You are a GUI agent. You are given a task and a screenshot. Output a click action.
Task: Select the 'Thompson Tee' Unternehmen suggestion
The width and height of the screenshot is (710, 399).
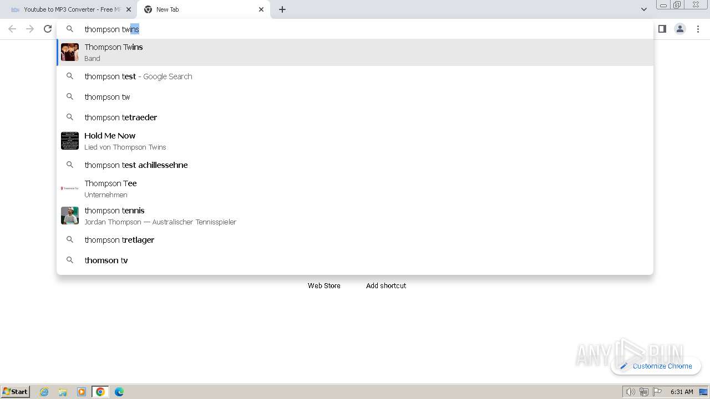click(355, 188)
